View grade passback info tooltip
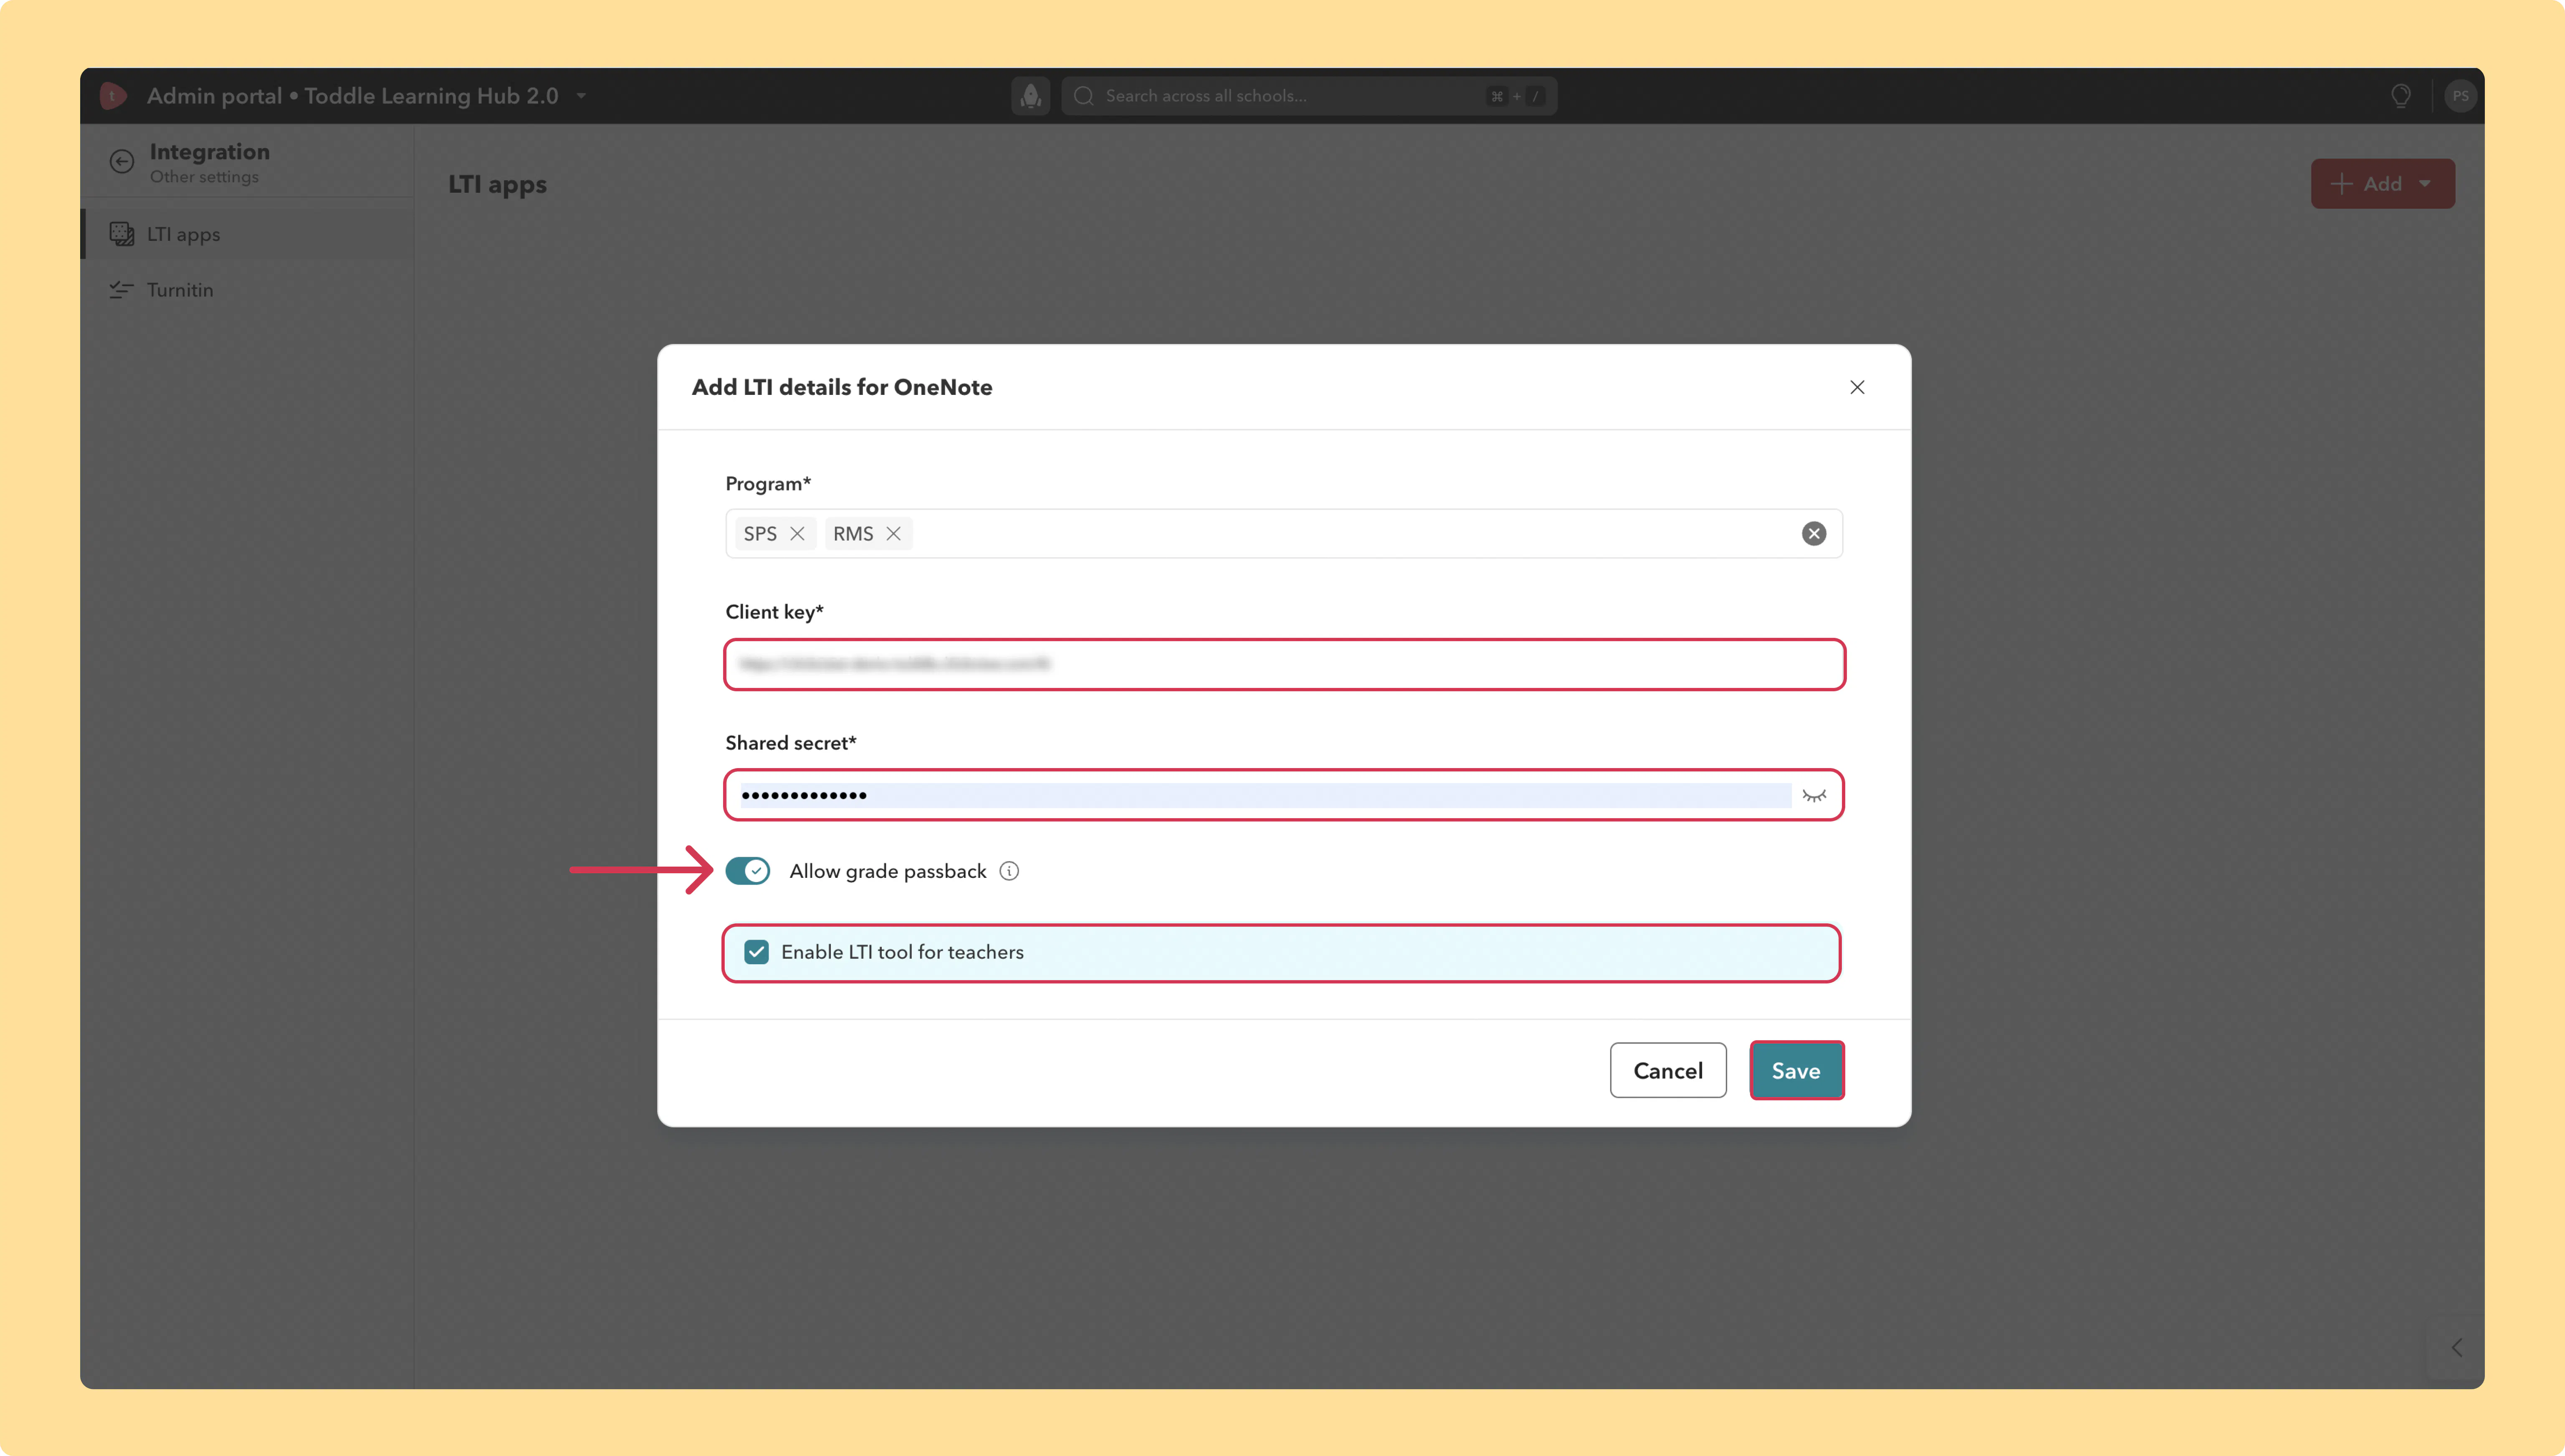The image size is (2565, 1456). coord(1010,871)
